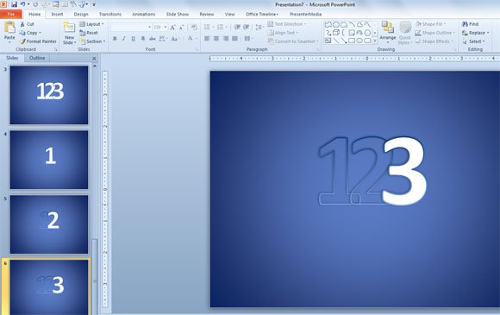Select slide 4 thumbnail showing 1

(49, 160)
